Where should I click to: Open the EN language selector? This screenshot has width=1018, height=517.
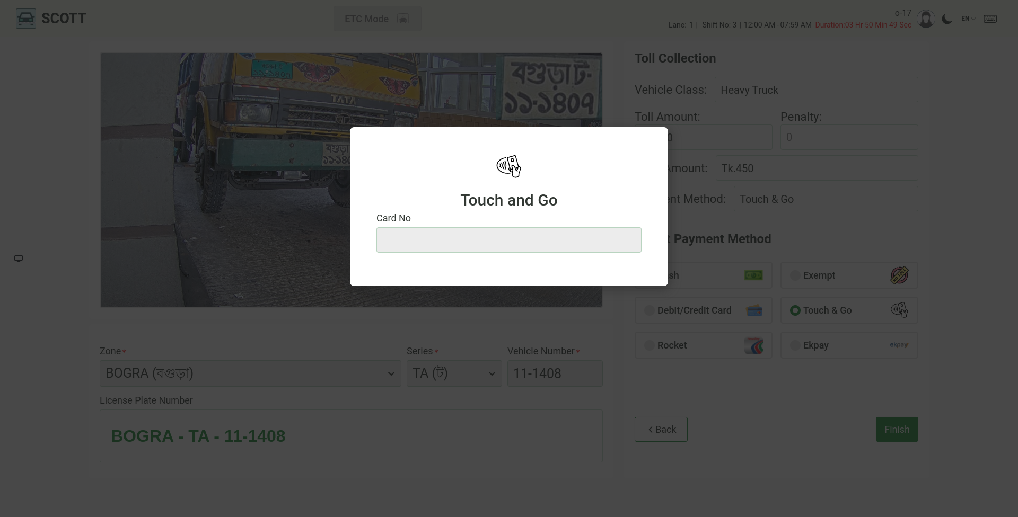pos(968,19)
